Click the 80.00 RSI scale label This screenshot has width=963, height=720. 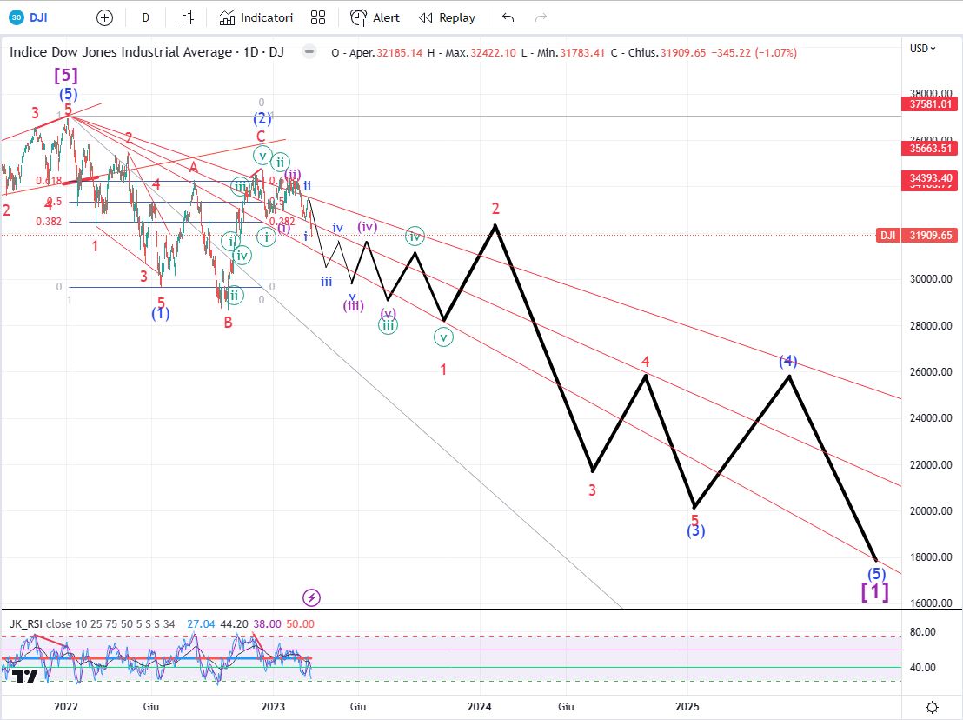pos(922,631)
